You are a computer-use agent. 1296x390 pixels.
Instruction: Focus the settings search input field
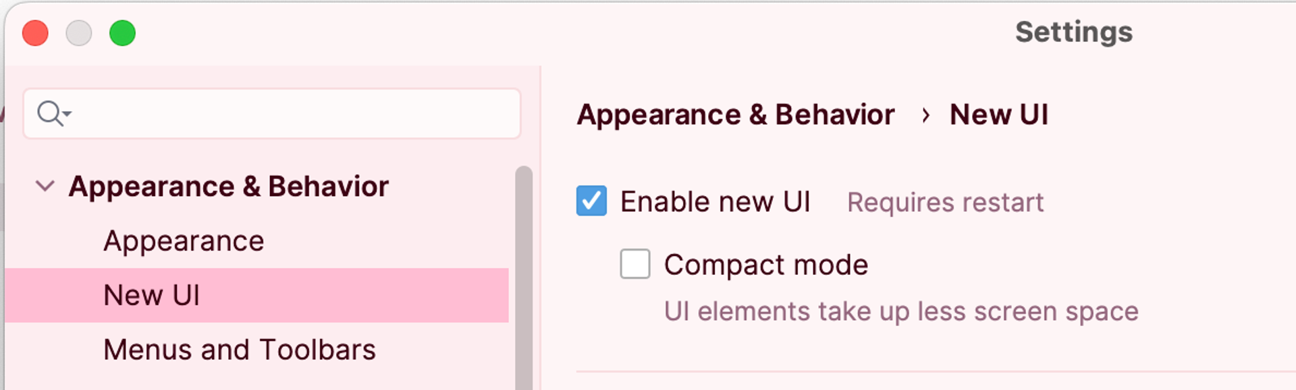290,114
